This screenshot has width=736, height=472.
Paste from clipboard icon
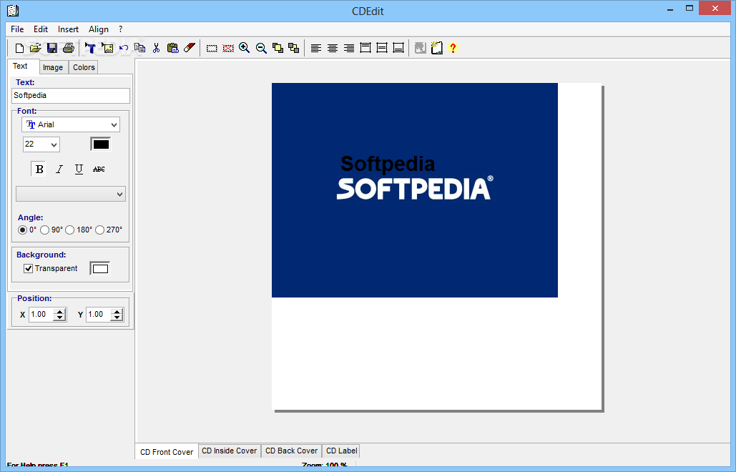(x=173, y=48)
